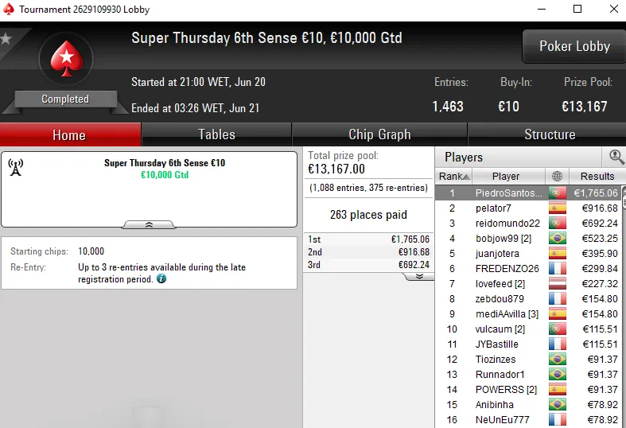This screenshot has width=626, height=428.
Task: Sort by the Player column header
Action: [x=506, y=177]
